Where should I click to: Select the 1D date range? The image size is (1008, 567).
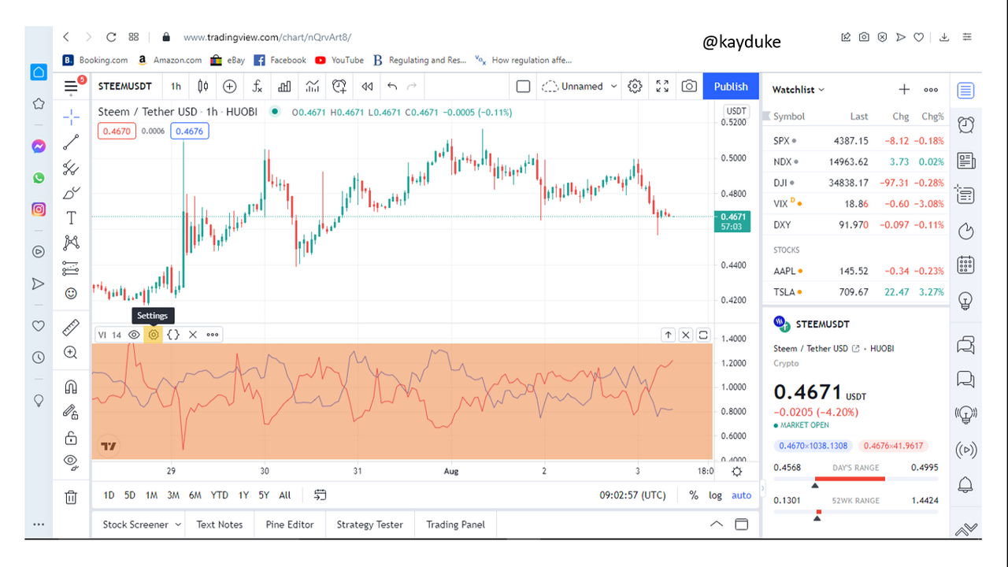[109, 495]
